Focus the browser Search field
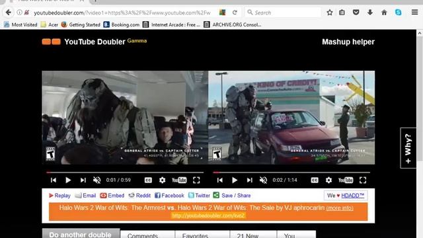This screenshot has height=238, width=423. (283, 13)
